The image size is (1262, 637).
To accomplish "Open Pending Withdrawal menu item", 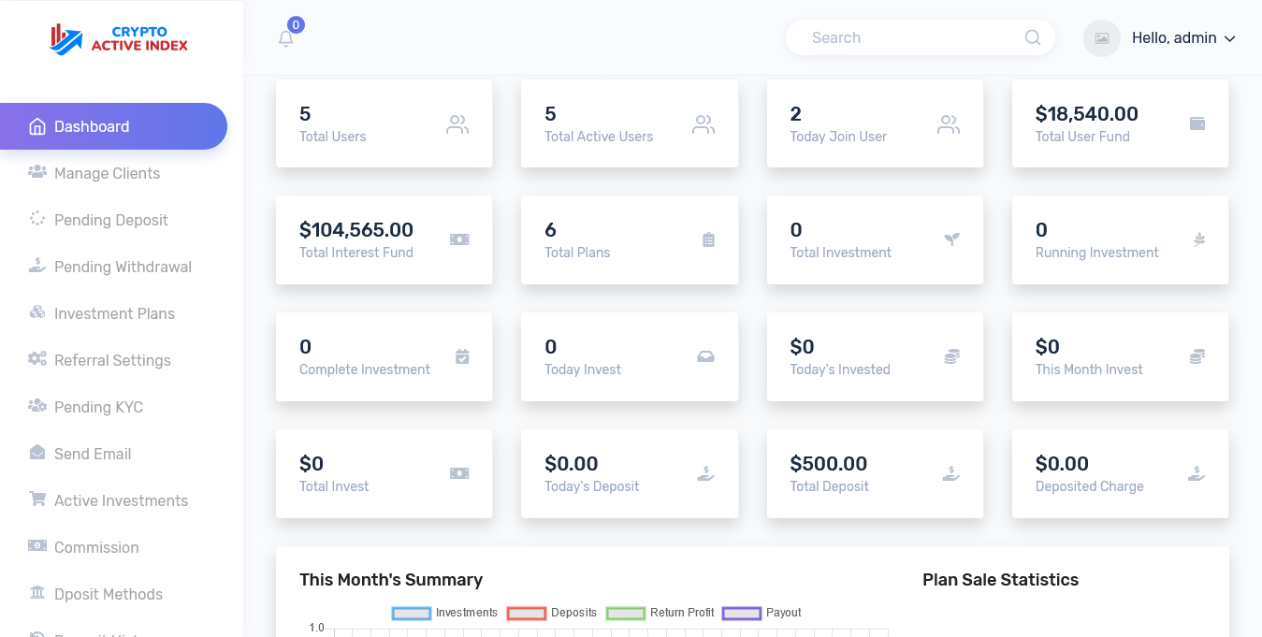I will [x=123, y=267].
